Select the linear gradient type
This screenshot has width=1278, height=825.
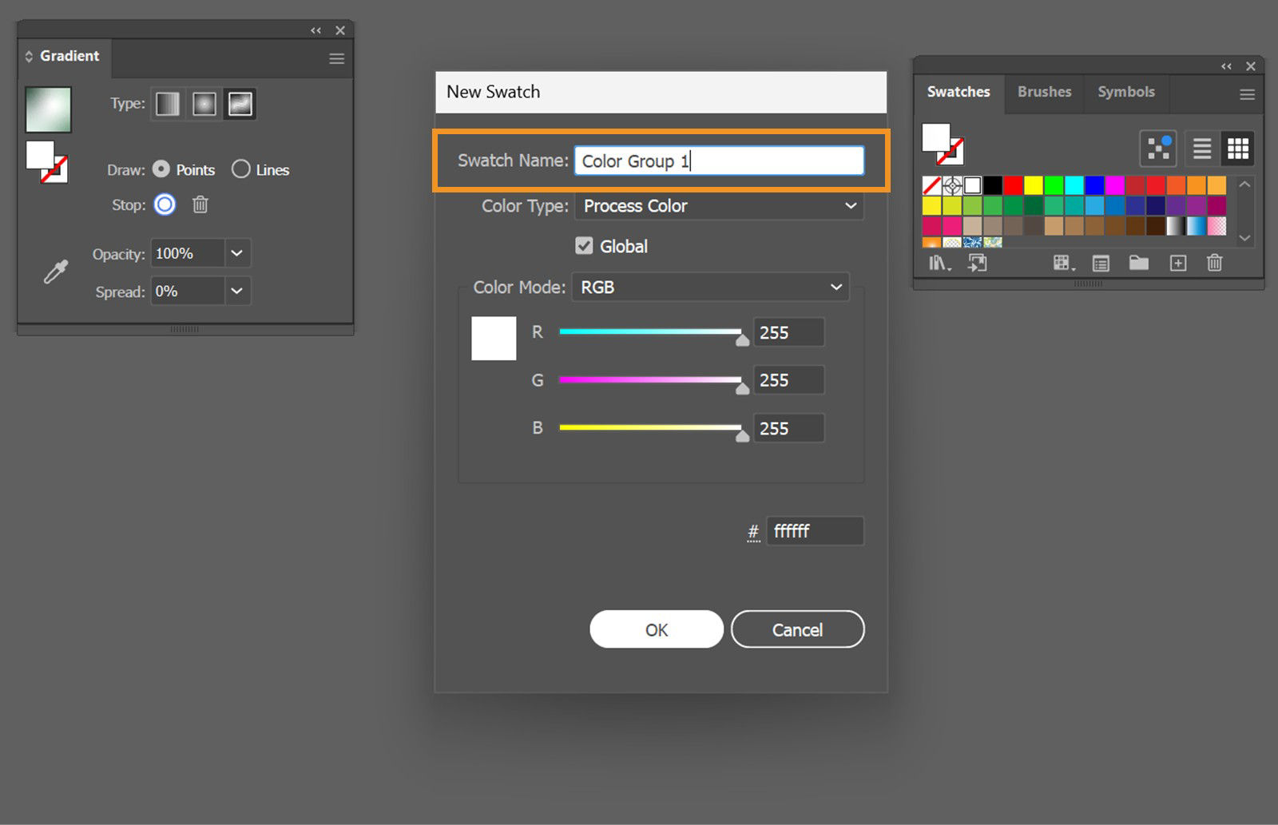tap(167, 103)
